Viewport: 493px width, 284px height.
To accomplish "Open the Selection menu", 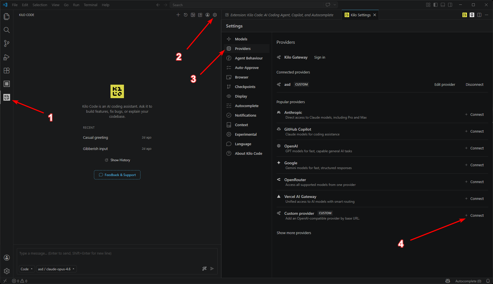I will 40,5.
